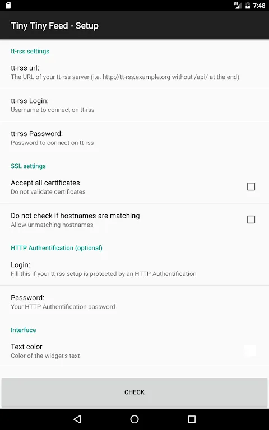
Task: Tap the Accept all certificates label
Action: 45,183
